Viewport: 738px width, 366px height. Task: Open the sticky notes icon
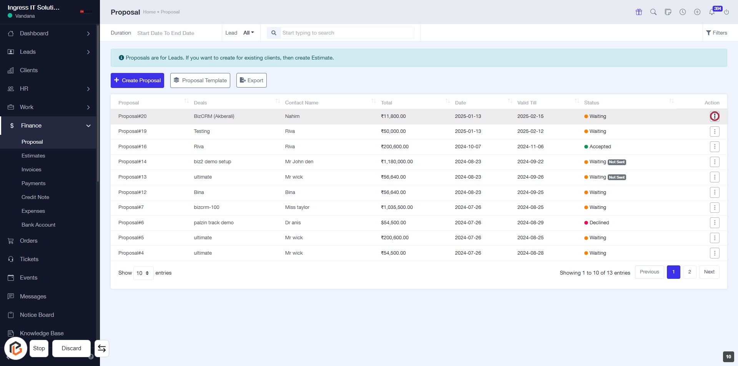pyautogui.click(x=668, y=12)
